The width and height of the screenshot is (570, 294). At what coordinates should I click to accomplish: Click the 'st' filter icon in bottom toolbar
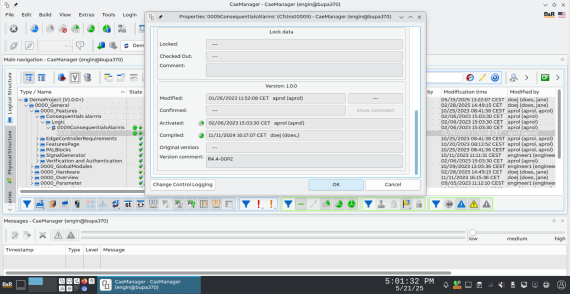point(128,204)
